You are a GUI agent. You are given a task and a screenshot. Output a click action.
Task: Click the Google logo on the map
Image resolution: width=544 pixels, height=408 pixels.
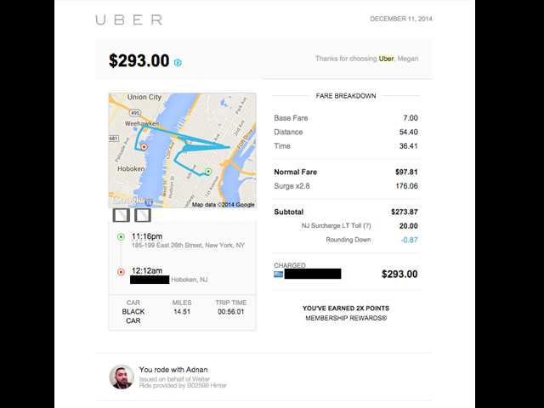(x=125, y=202)
